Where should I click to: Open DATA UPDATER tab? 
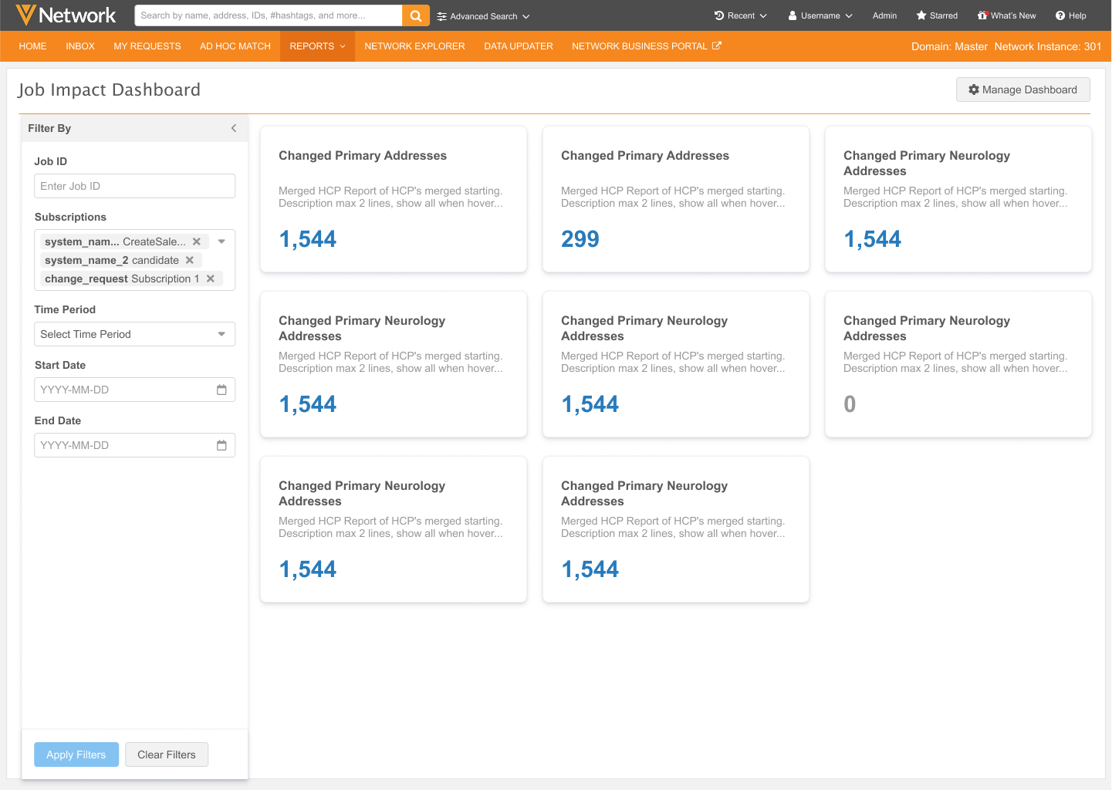pos(519,46)
